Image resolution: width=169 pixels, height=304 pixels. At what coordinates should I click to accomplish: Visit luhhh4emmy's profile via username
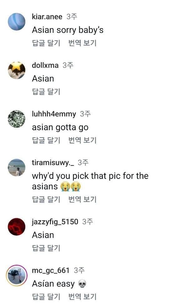coord(54,114)
